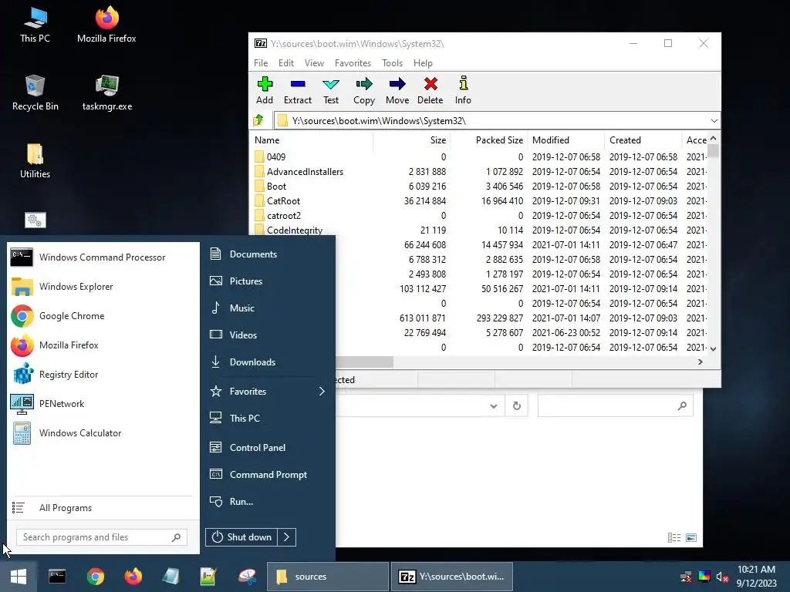Open the Utilities desktop folder
This screenshot has width=790, height=592.
pyautogui.click(x=35, y=160)
